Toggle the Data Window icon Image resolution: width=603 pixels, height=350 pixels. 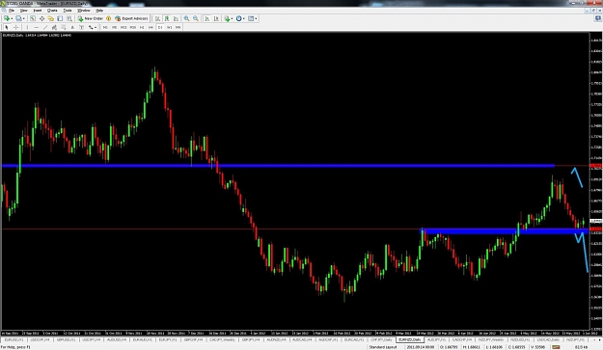[x=41, y=18]
